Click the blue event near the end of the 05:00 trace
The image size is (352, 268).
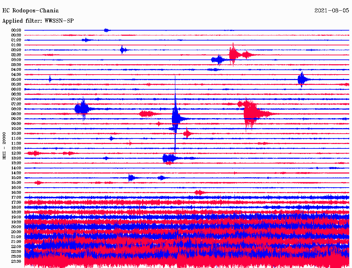pos(303,79)
